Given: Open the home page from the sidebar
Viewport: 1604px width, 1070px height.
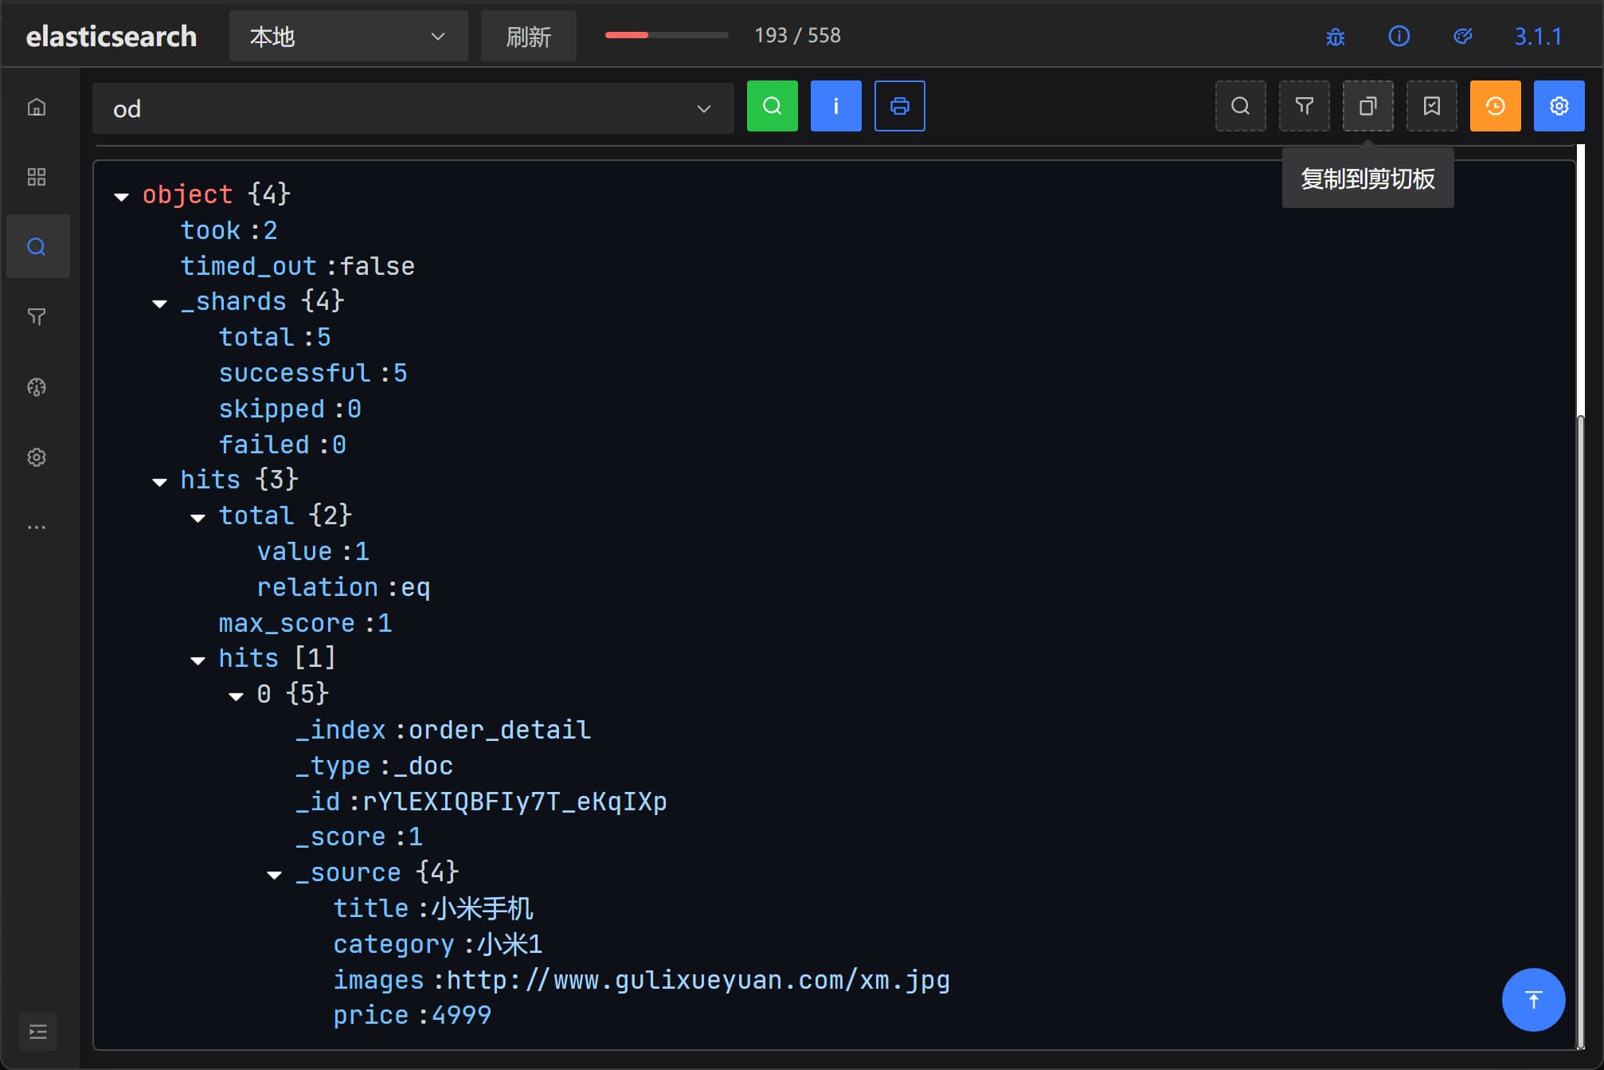Looking at the screenshot, I should [37, 107].
